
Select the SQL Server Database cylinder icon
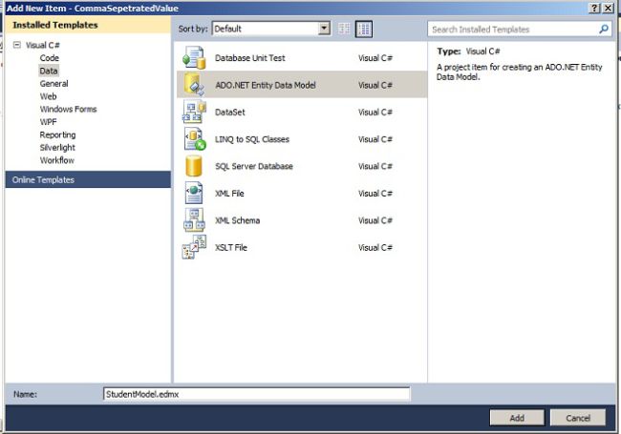pyautogui.click(x=194, y=166)
